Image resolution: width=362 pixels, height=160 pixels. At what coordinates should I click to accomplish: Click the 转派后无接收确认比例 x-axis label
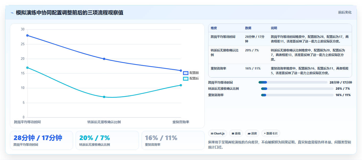[104, 122]
